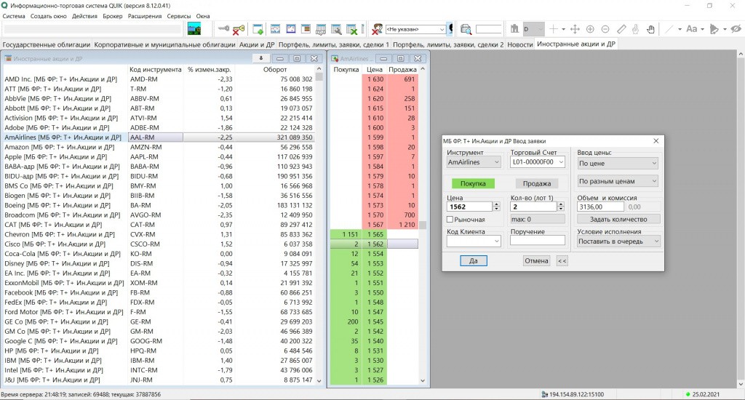
Task: Click the zoom in magnifier plus icon
Action: pos(590,29)
